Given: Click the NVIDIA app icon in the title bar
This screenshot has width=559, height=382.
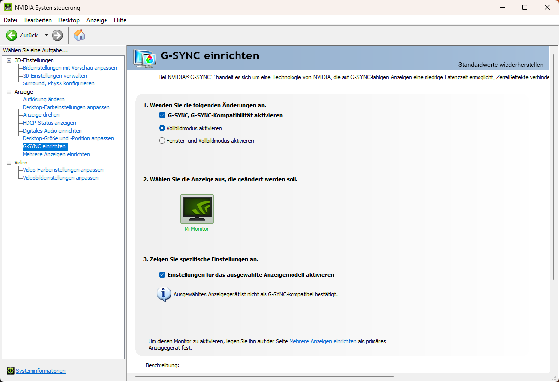Looking at the screenshot, I should [8, 7].
